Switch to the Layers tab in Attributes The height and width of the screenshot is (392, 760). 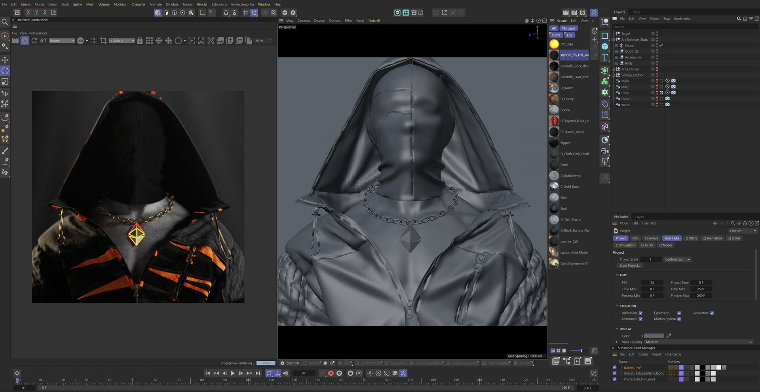click(640, 217)
